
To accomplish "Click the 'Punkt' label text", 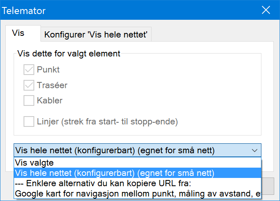I will pos(48,70).
